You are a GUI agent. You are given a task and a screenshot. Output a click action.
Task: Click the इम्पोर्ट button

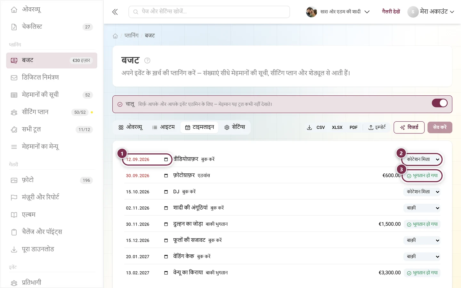(377, 127)
